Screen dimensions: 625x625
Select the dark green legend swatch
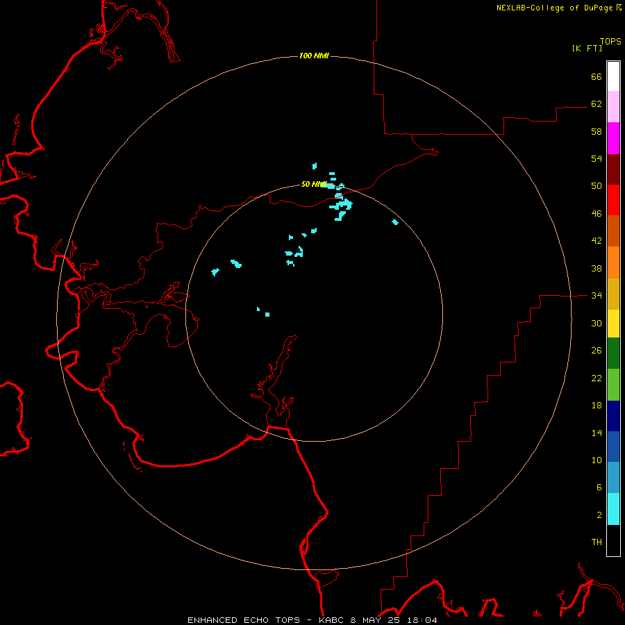tap(613, 353)
